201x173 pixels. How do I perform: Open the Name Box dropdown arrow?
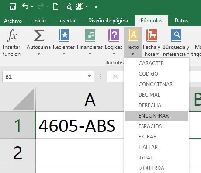click(89, 76)
